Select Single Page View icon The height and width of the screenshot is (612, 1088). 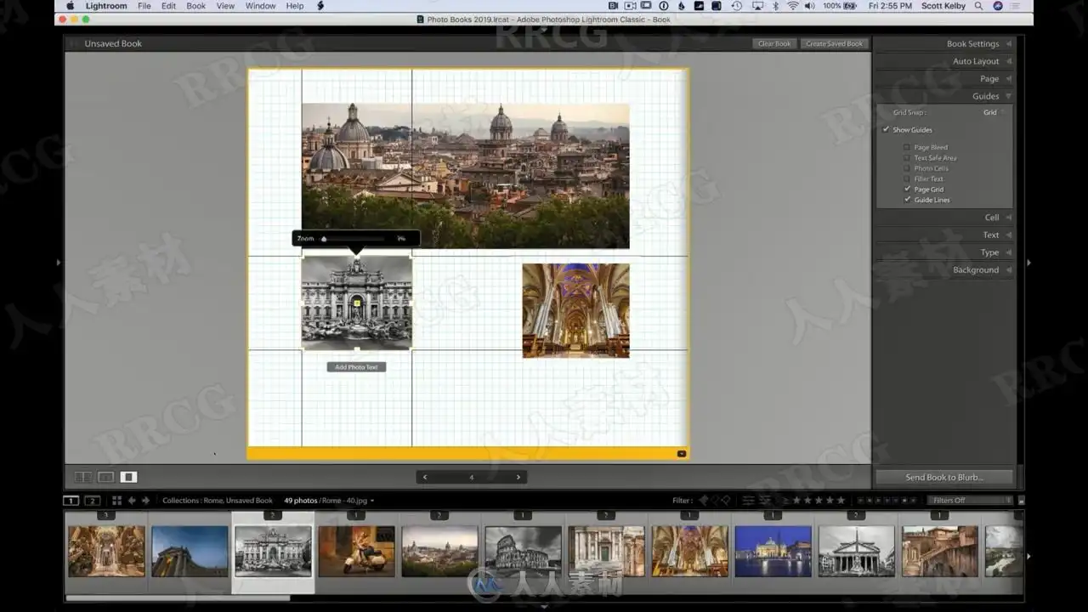(x=128, y=477)
